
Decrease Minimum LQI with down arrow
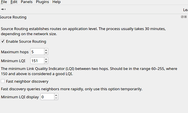(x=46, y=62)
